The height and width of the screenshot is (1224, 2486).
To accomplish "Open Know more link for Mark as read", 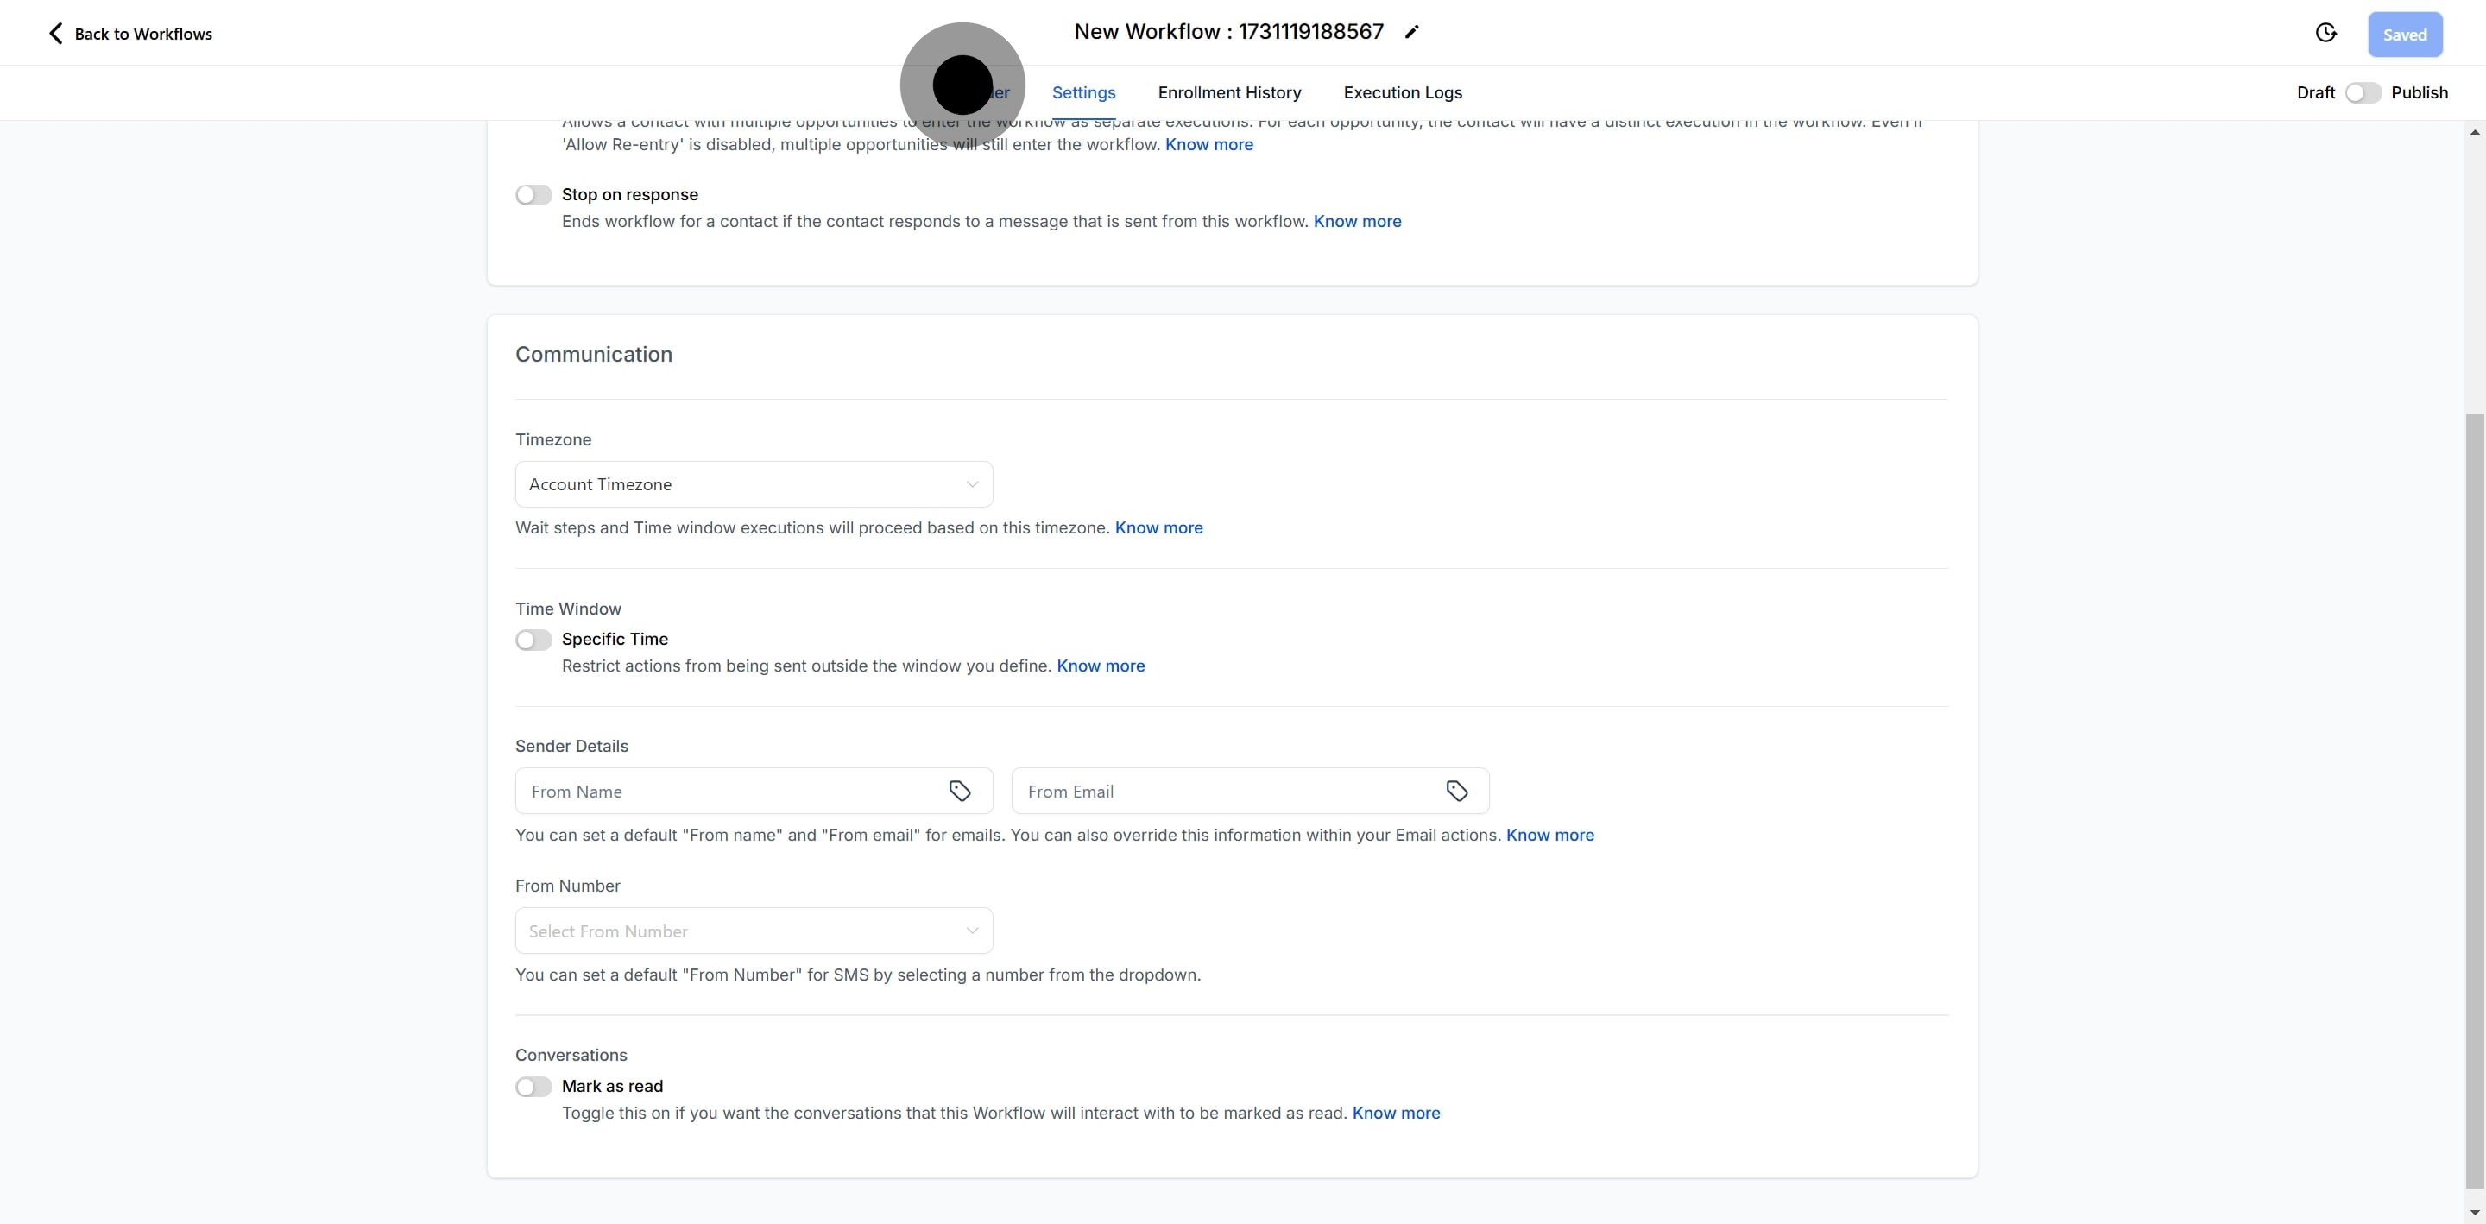I will 1396,1113.
